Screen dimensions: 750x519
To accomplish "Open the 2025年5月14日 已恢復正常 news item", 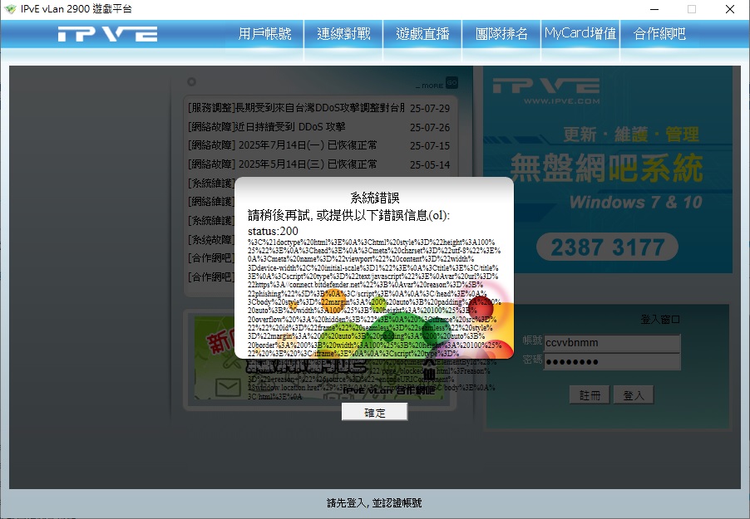I will tap(318, 164).
